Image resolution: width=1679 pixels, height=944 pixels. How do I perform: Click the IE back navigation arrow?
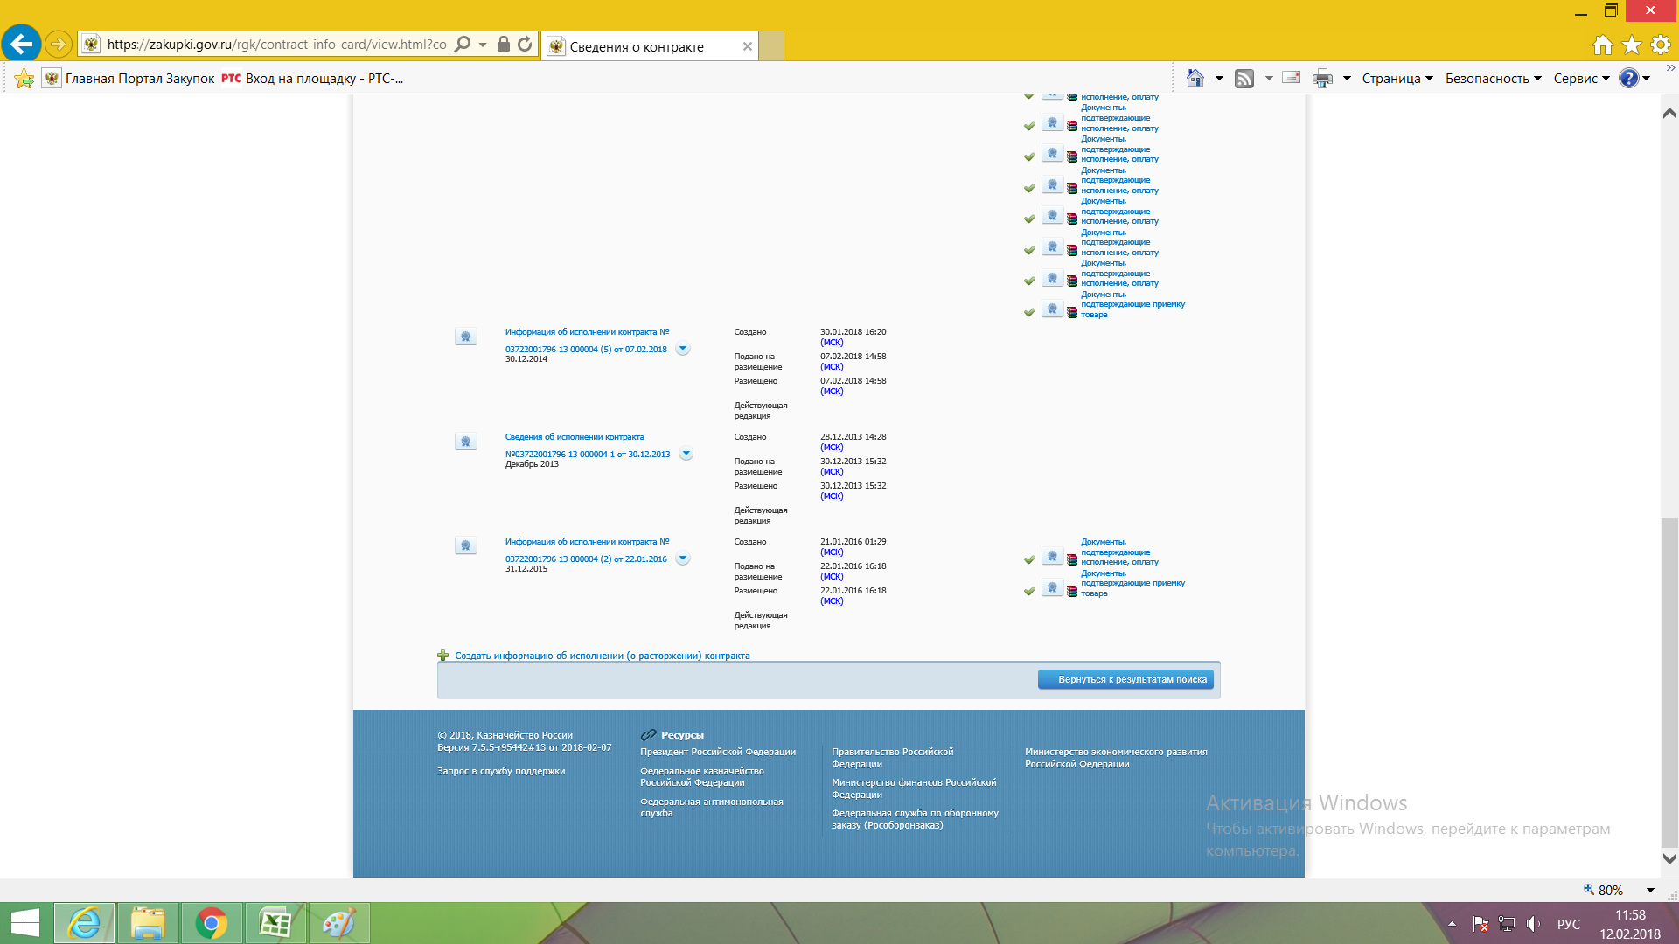click(21, 44)
